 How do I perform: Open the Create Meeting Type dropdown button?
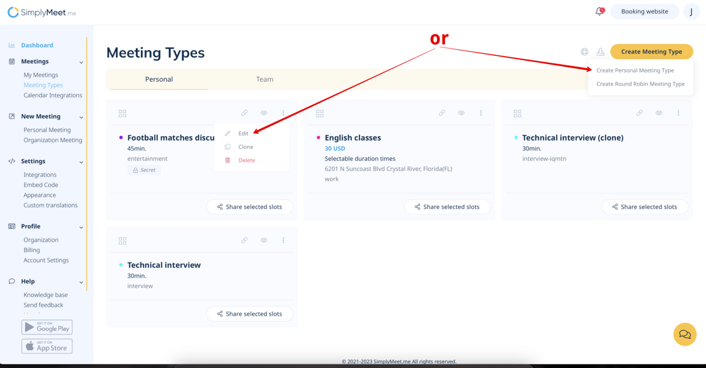click(x=651, y=52)
